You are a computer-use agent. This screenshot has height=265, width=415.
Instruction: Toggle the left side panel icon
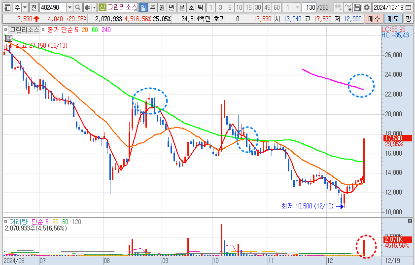click(x=8, y=7)
